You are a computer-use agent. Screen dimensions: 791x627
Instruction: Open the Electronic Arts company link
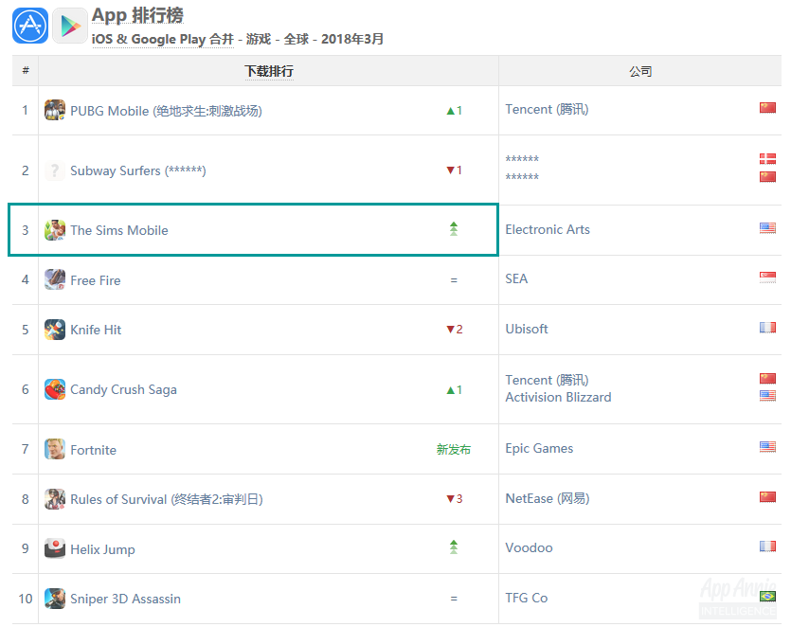pos(548,229)
